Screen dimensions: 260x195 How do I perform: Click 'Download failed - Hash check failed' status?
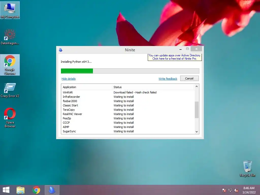tap(135, 92)
